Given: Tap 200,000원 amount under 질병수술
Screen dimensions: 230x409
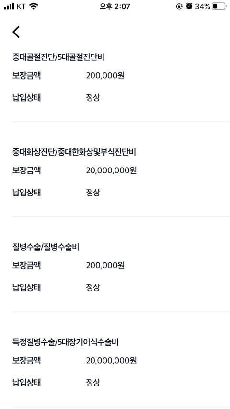Looking at the screenshot, I should point(105,265).
